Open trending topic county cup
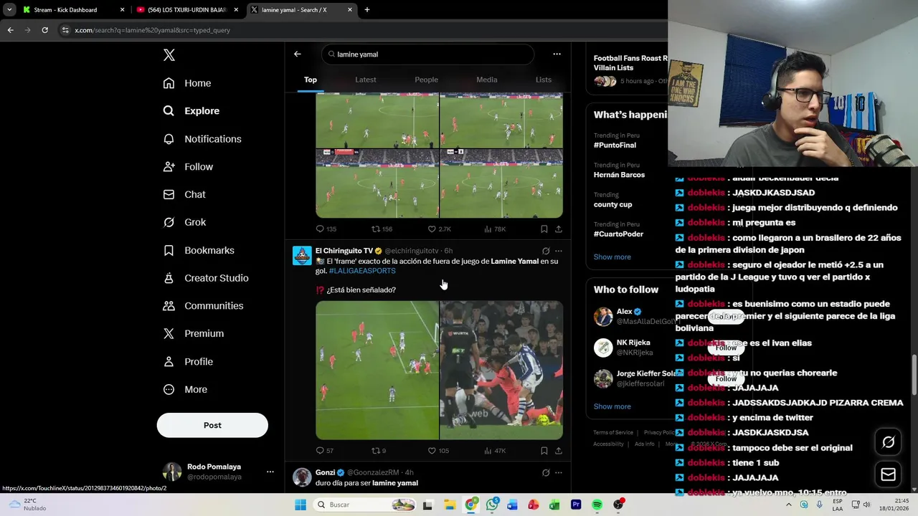Image resolution: width=918 pixels, height=516 pixels. pos(612,204)
